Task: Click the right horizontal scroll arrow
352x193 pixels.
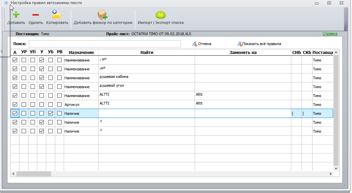Action: point(331,174)
